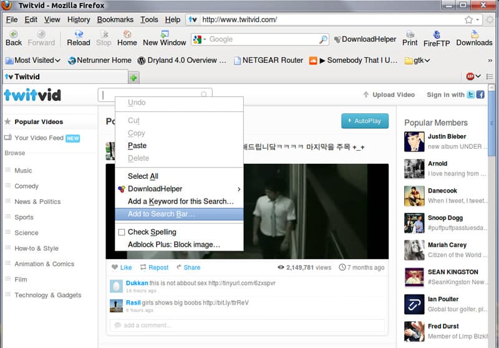499x348 pixels.
Task: Choose Add a Keyword for this Search
Action: pyautogui.click(x=179, y=201)
